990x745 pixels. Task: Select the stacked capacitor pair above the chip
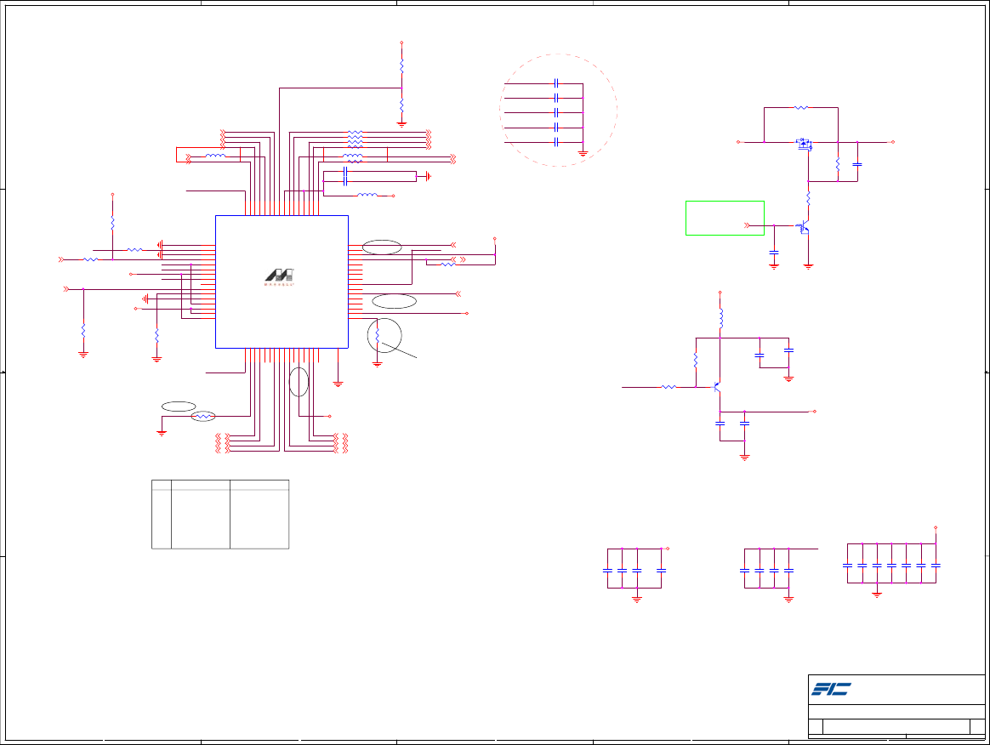345,176
